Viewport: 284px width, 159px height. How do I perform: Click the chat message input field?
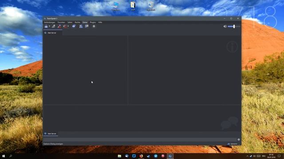(x=140, y=140)
